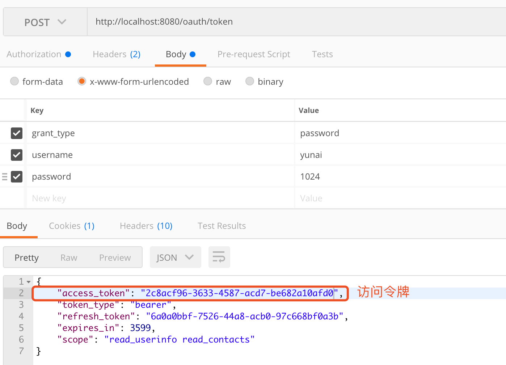
Task: Select the form-data radio button
Action: coord(14,81)
